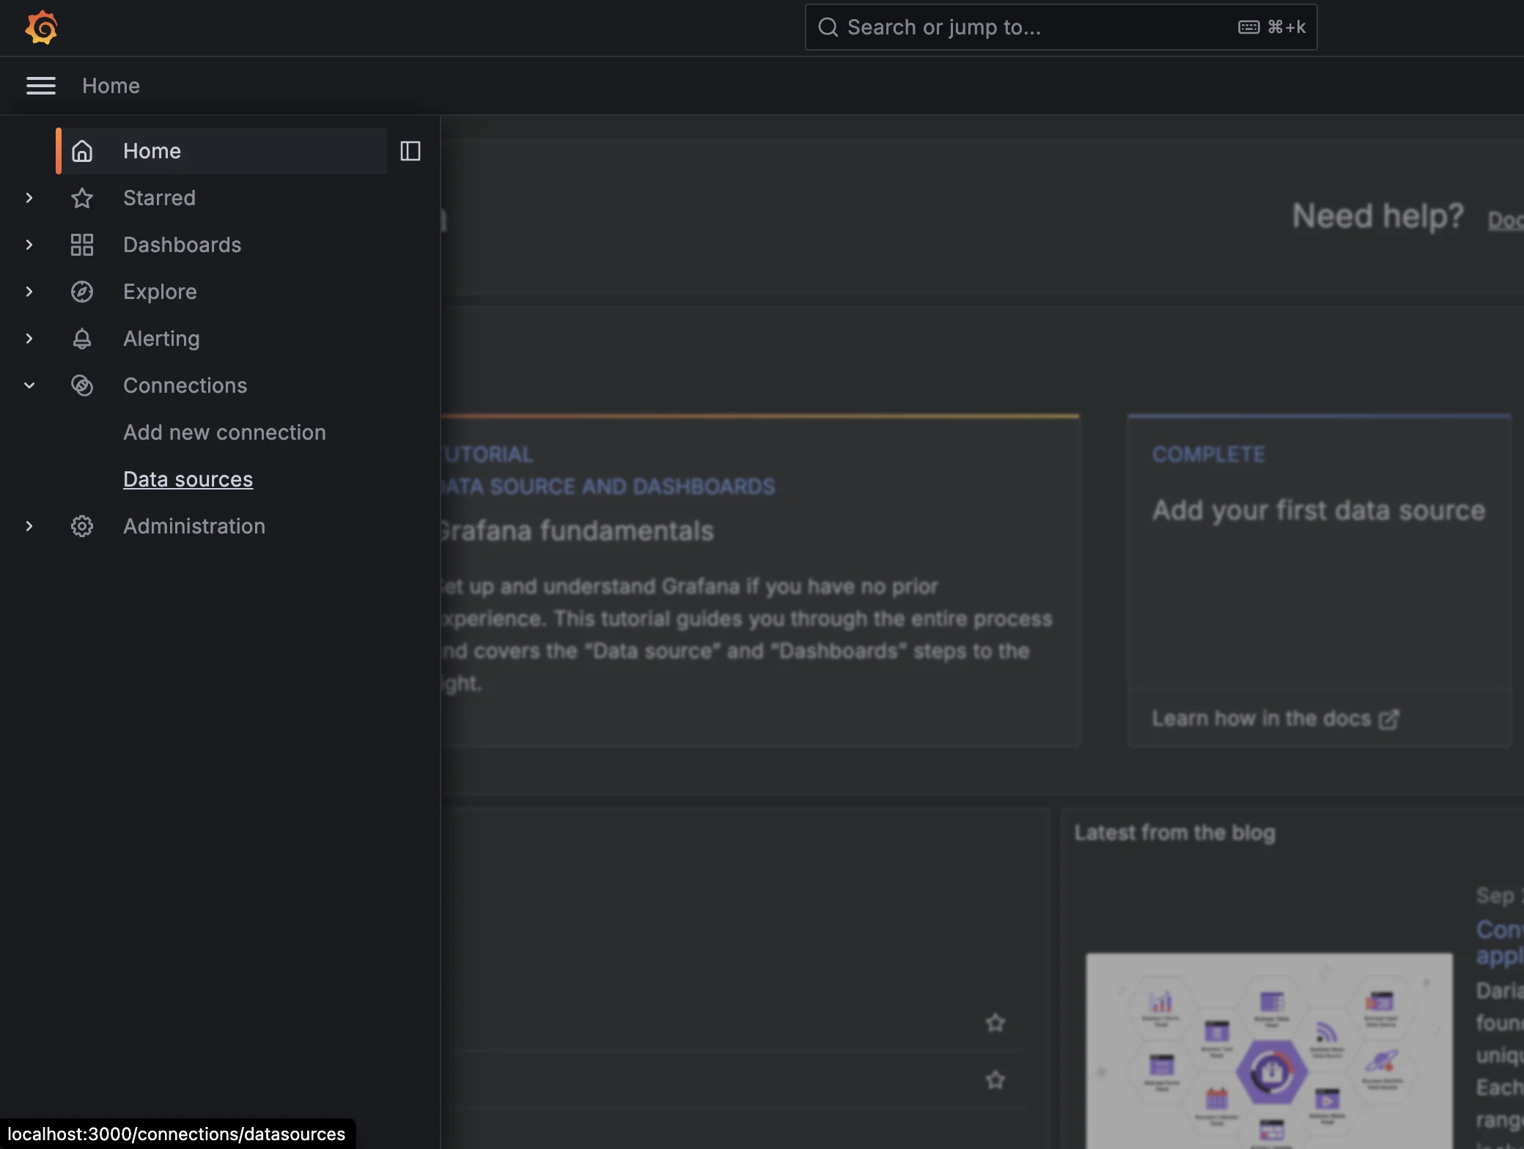
Task: Click the Dashboards grid icon
Action: point(82,245)
